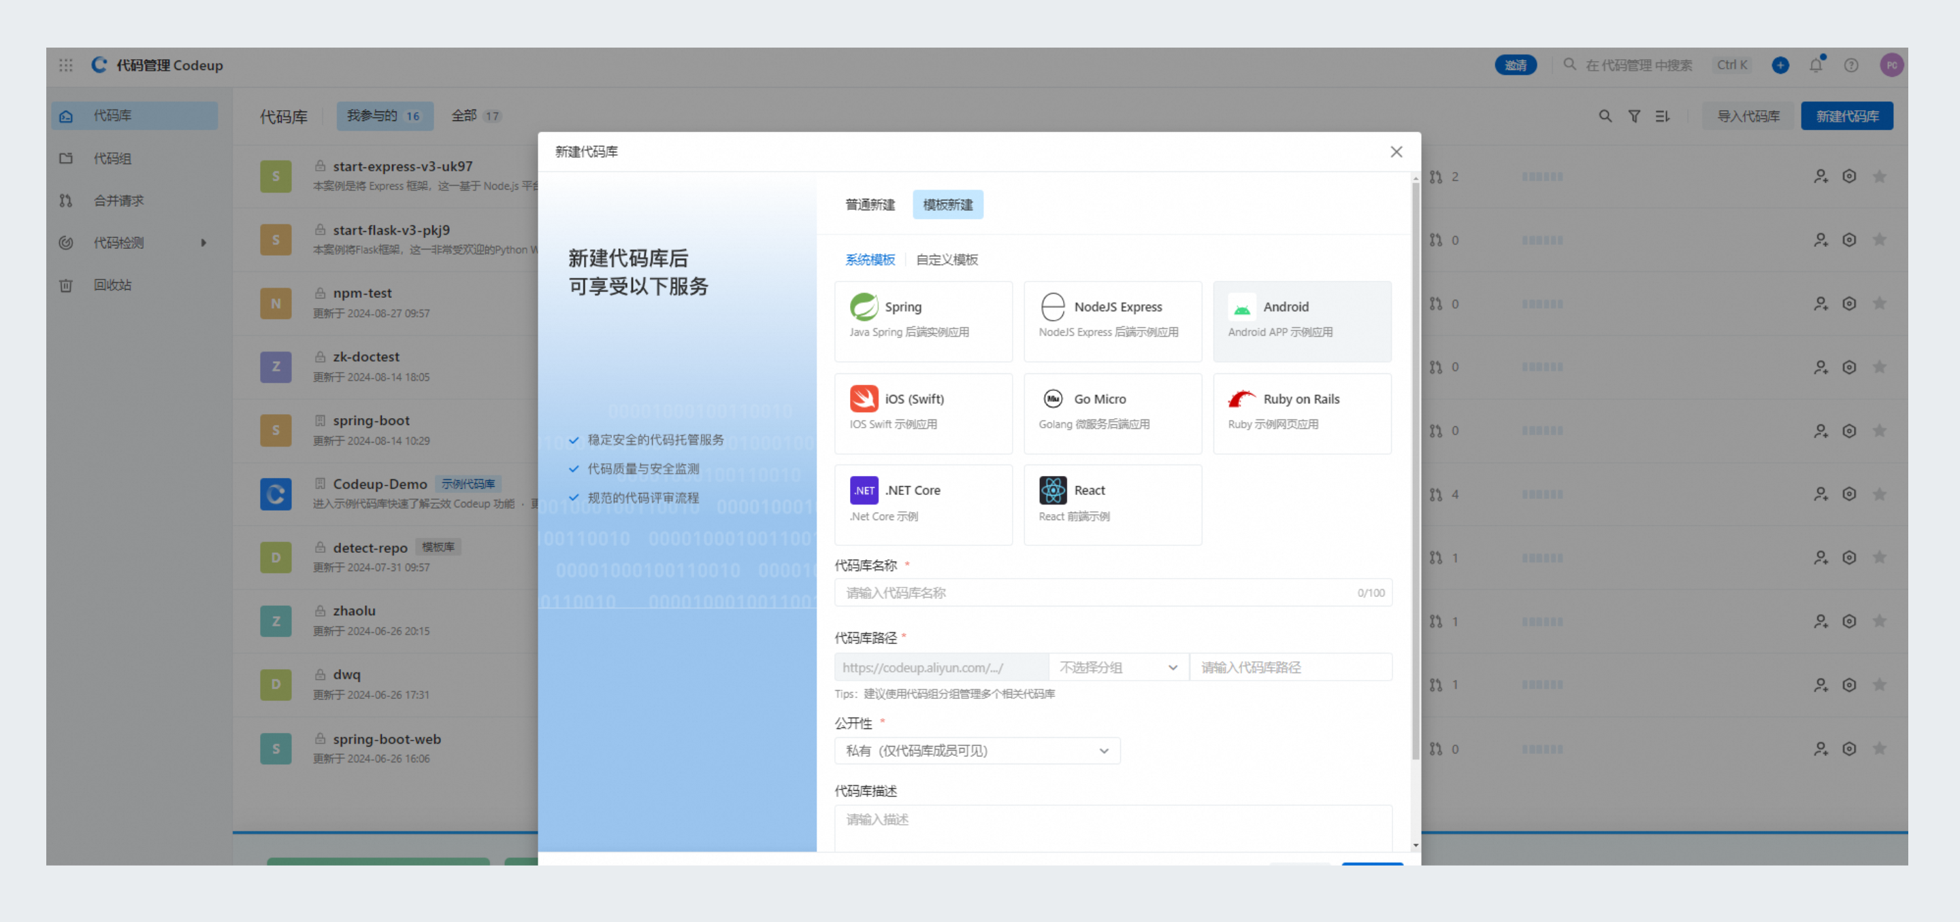Select the React template card
This screenshot has width=1960, height=922.
1113,505
